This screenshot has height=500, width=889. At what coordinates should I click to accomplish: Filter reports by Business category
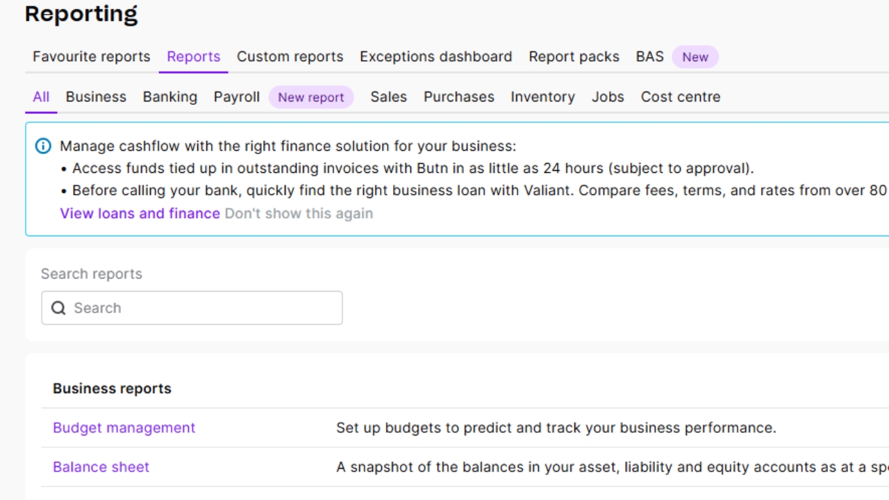click(x=96, y=97)
